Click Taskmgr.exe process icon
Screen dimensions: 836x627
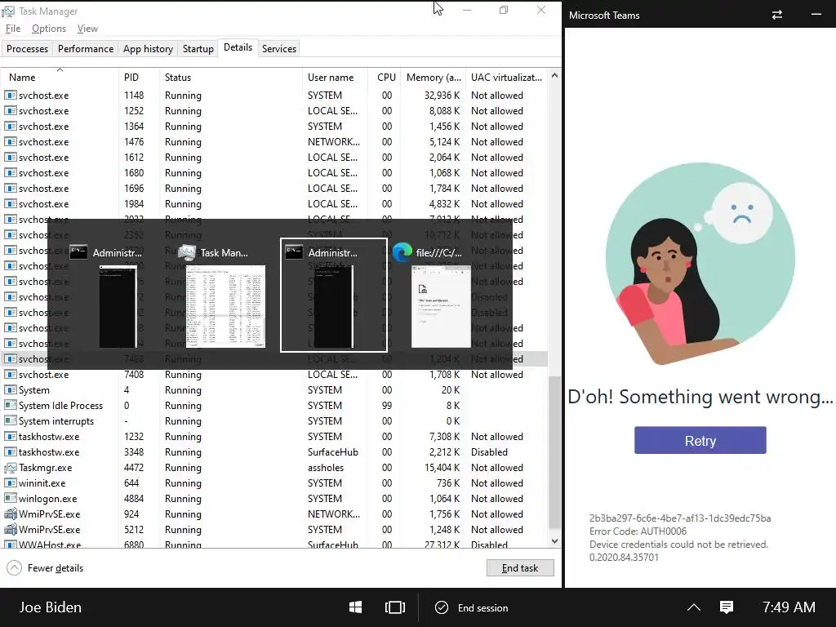[x=10, y=468]
